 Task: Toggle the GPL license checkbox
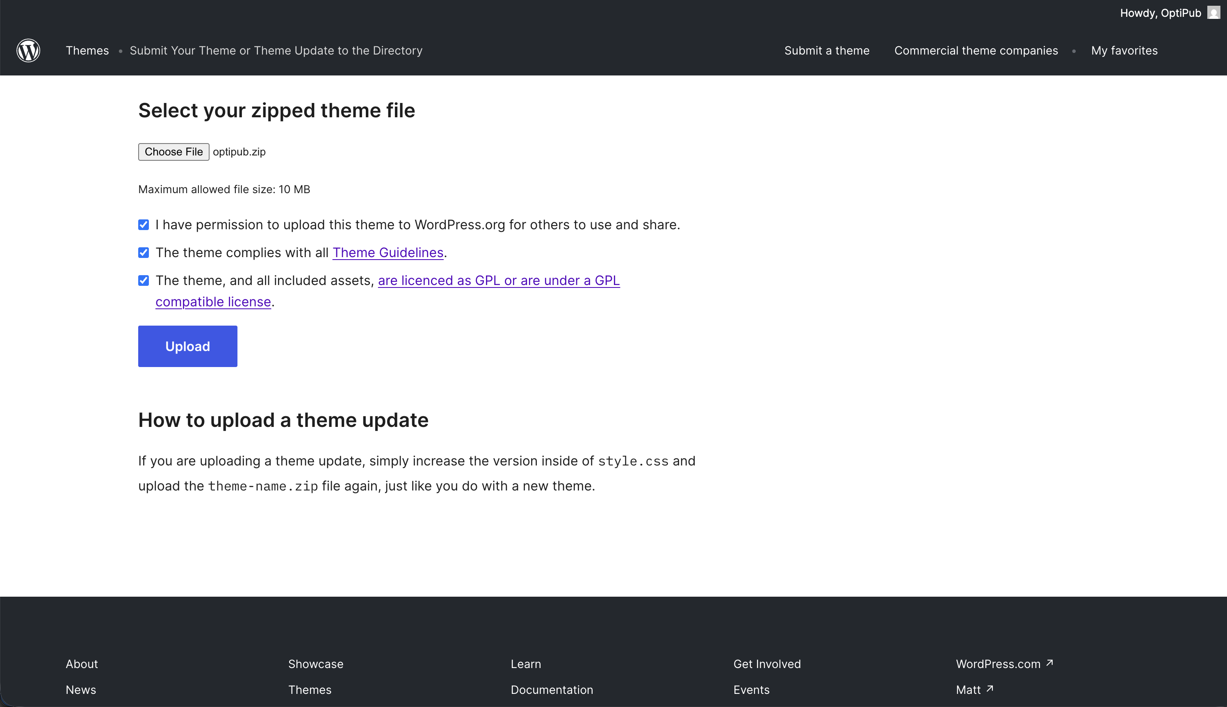[143, 281]
